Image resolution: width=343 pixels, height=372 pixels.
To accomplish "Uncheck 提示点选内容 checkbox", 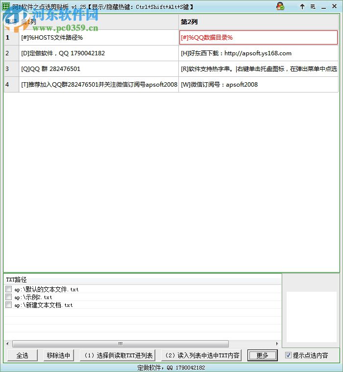I will point(288,355).
